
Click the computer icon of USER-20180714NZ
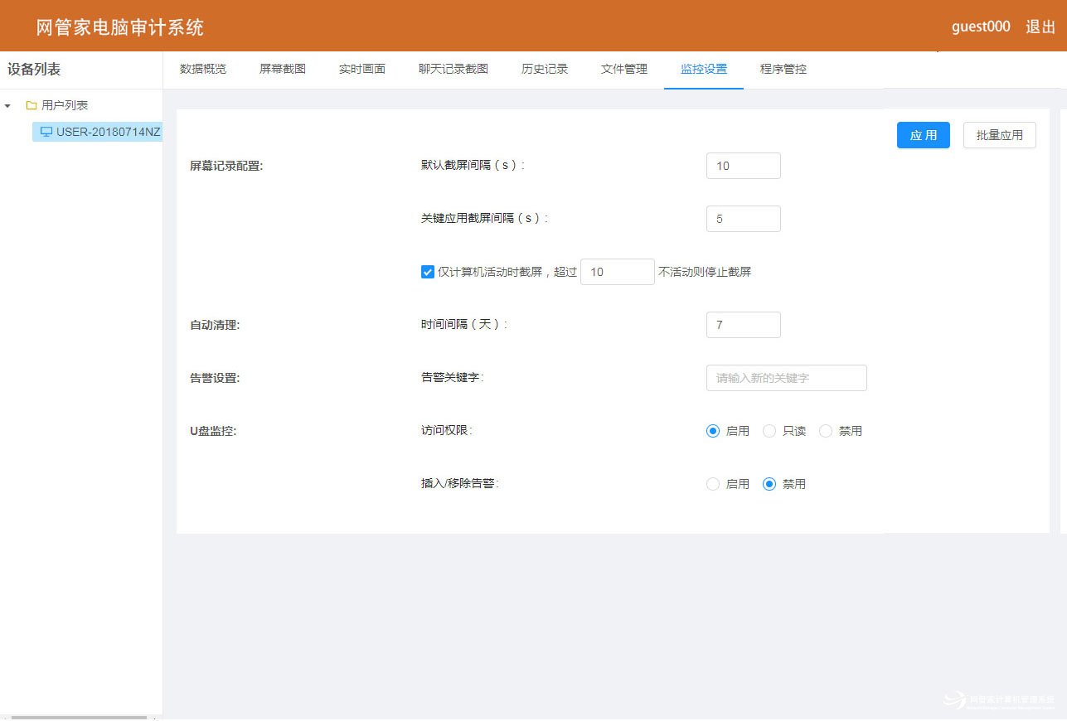point(46,132)
